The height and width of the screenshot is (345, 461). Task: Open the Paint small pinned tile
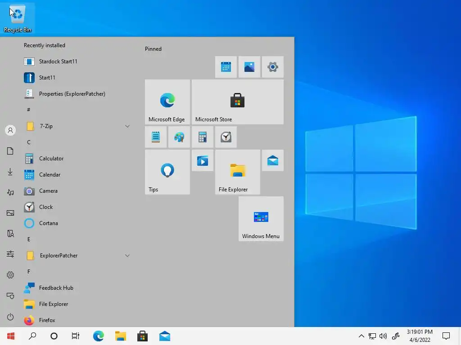(179, 137)
